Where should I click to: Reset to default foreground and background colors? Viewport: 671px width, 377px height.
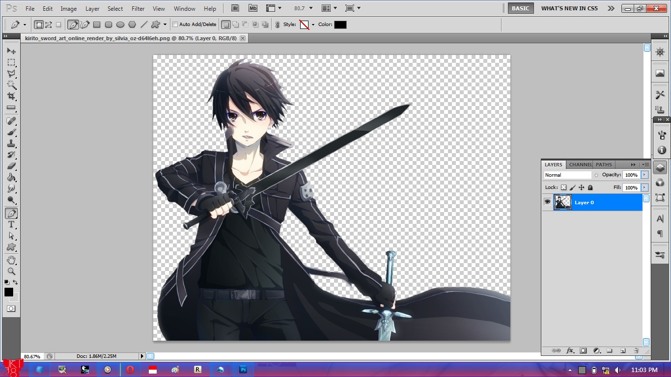click(x=7, y=282)
